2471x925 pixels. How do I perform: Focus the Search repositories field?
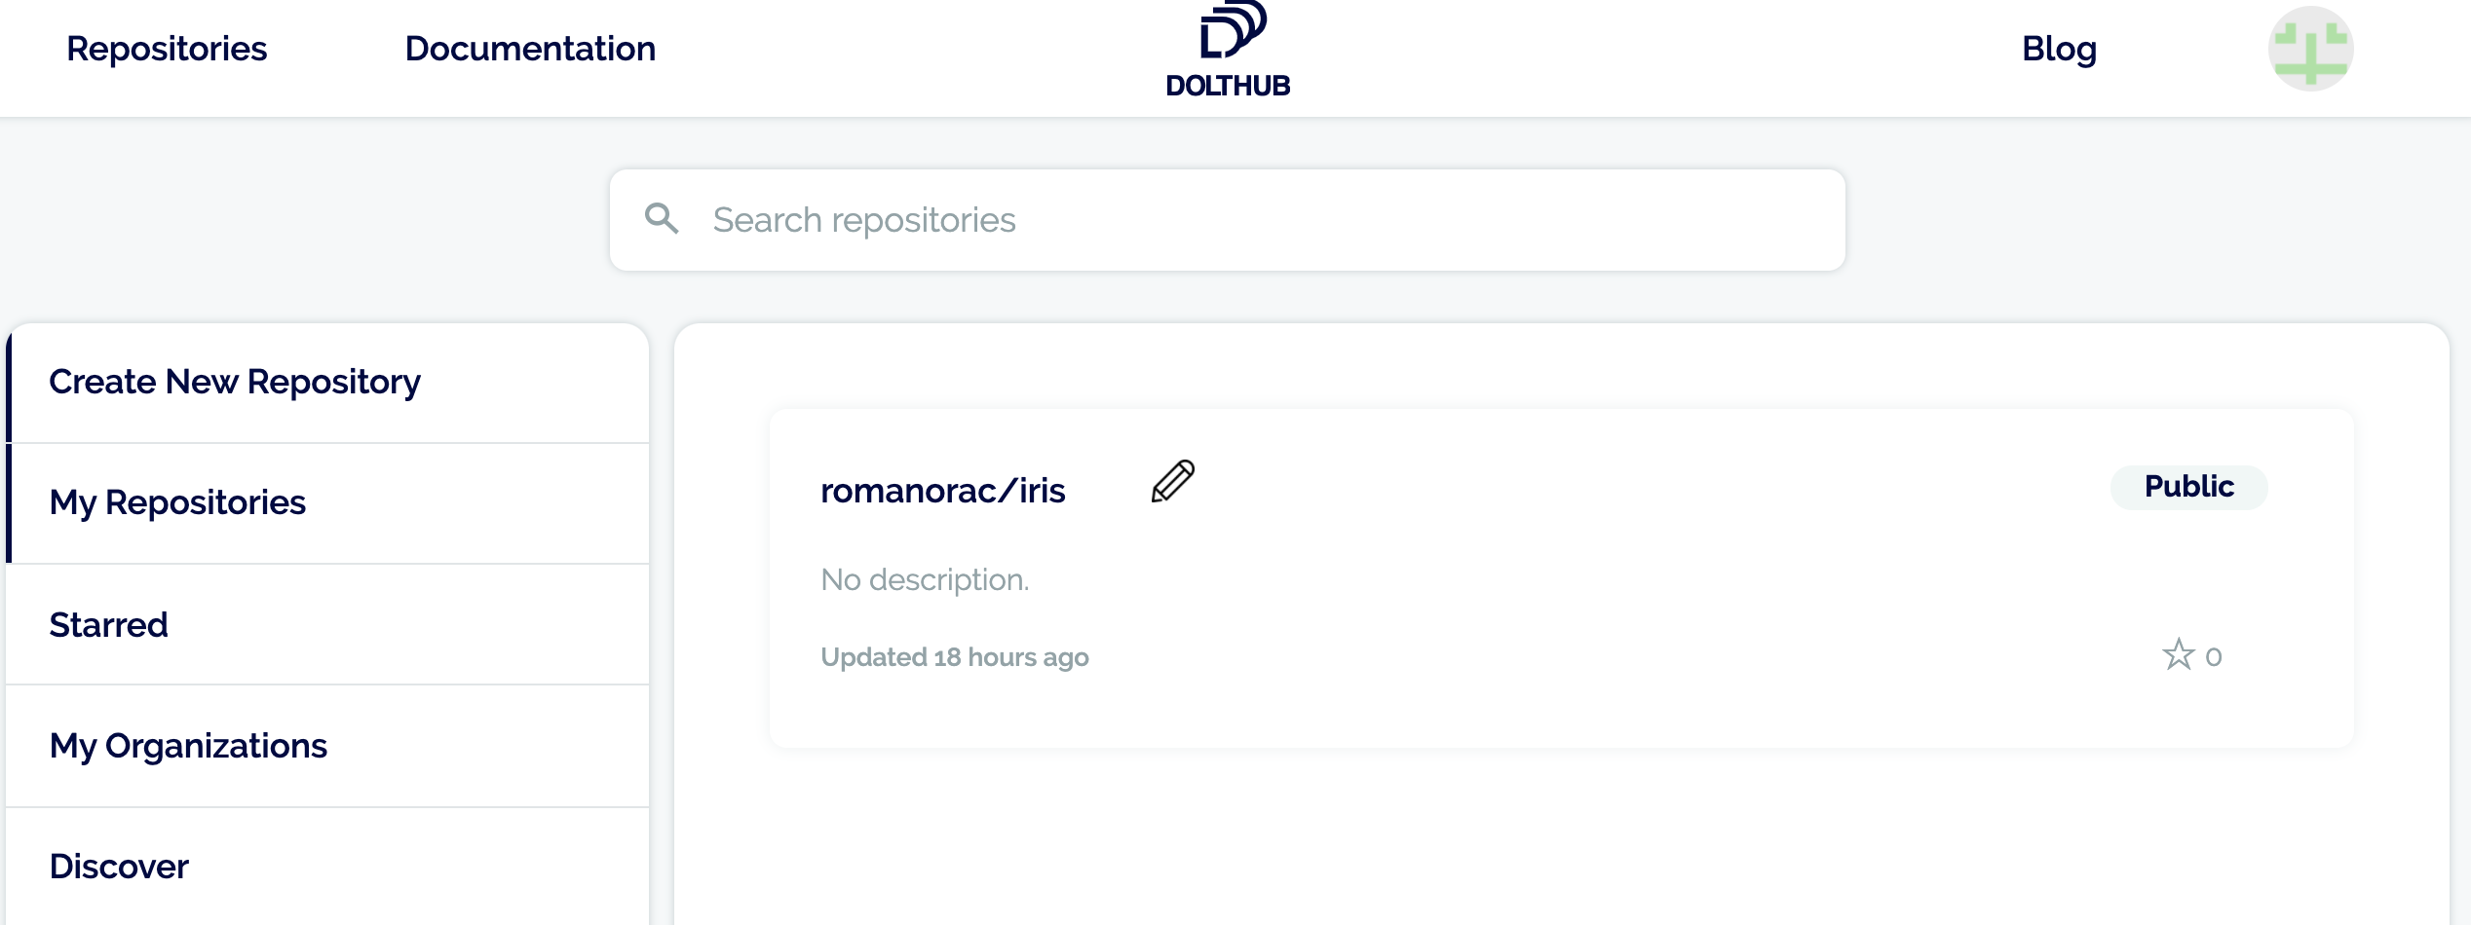pos(1247,220)
